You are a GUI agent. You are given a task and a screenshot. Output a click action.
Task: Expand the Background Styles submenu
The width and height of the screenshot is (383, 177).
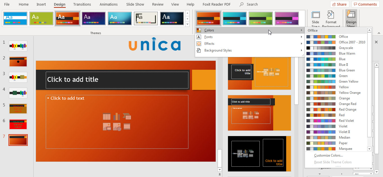[250, 50]
